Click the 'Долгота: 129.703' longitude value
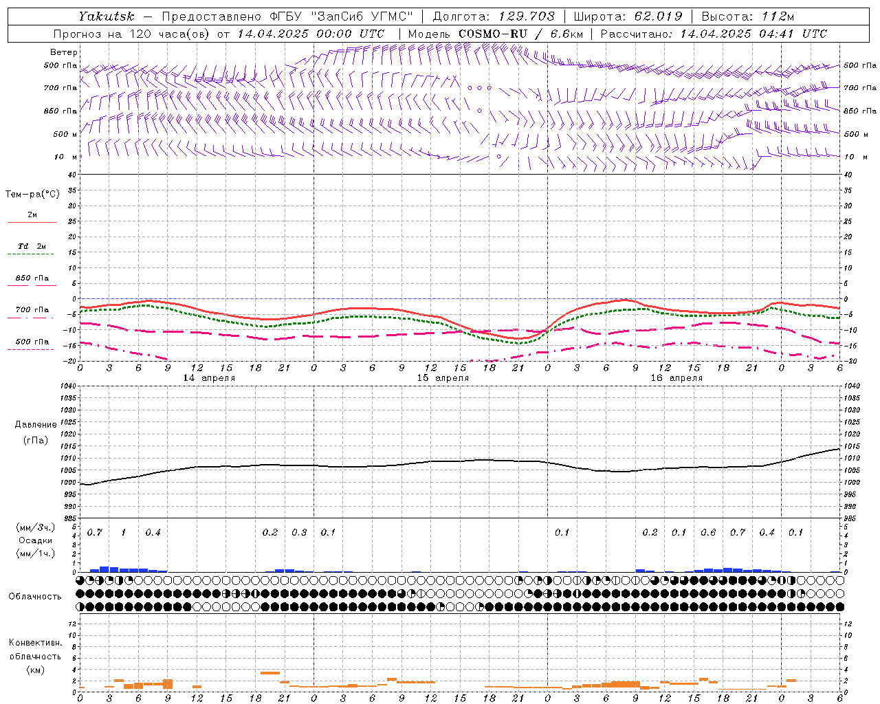Image resolution: width=880 pixels, height=704 pixels. tap(493, 16)
